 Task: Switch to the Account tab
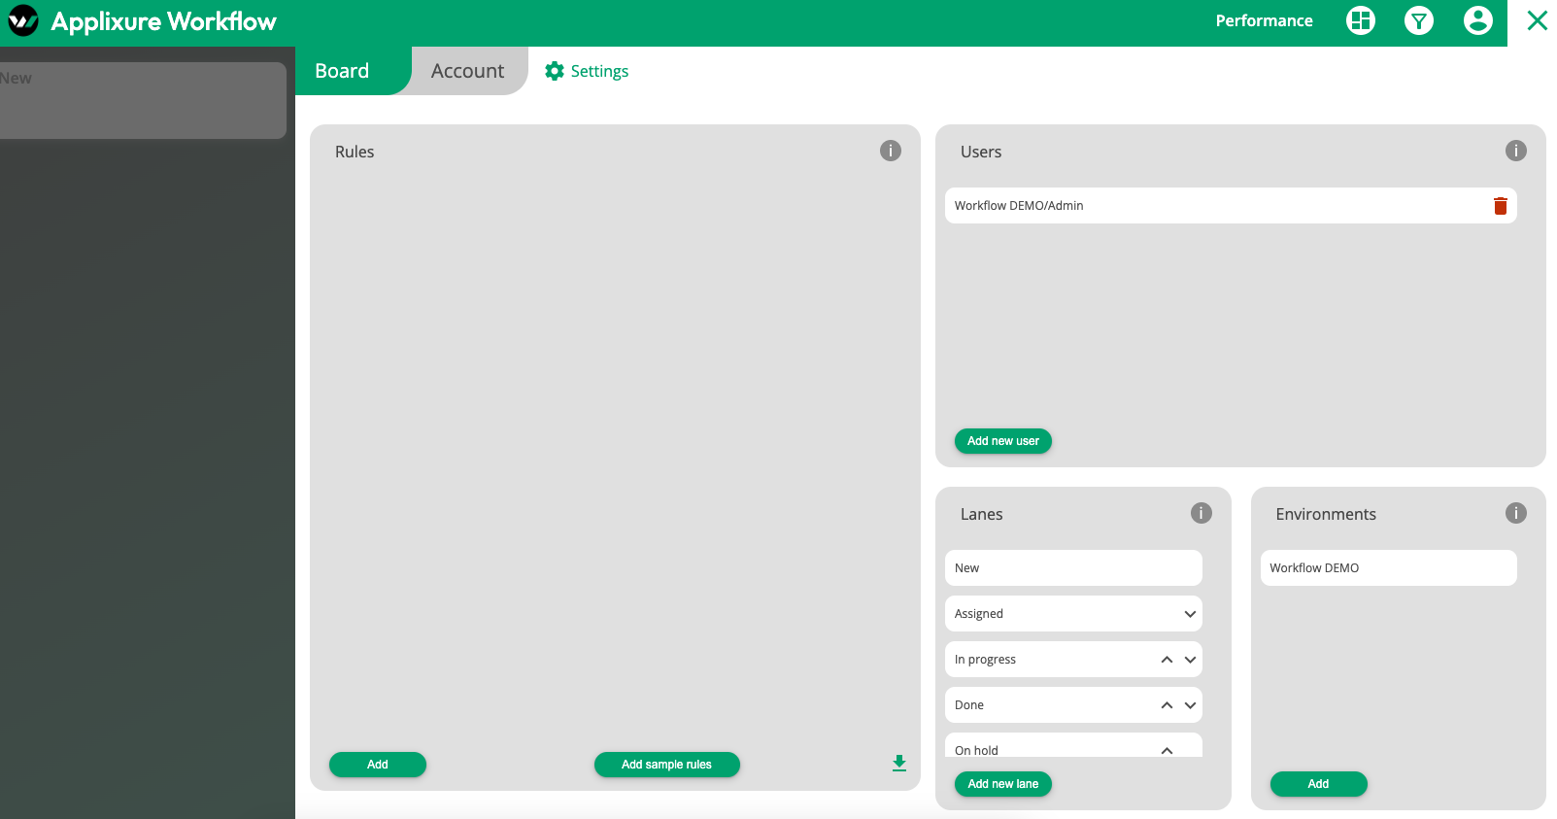pos(468,71)
